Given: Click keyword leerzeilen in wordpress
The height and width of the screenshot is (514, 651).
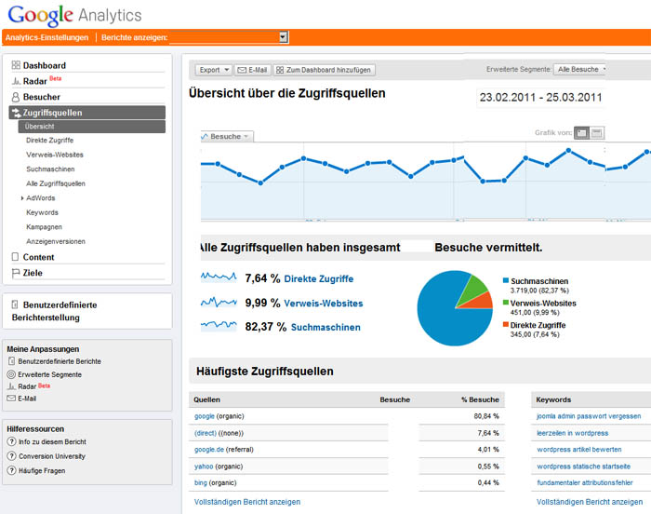Looking at the screenshot, I should pos(573,433).
